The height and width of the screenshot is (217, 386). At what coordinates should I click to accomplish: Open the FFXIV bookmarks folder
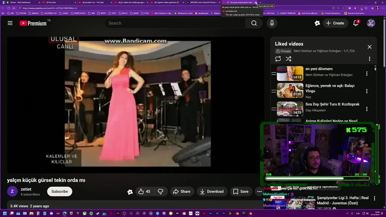click(145, 13)
